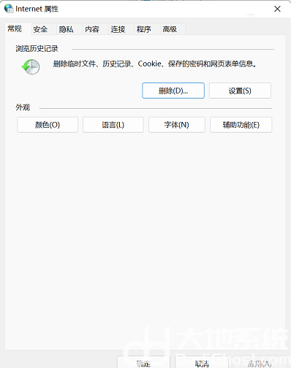Close the Internet 属性 dialog
Viewport: 291px width, 368px height.
point(277,9)
